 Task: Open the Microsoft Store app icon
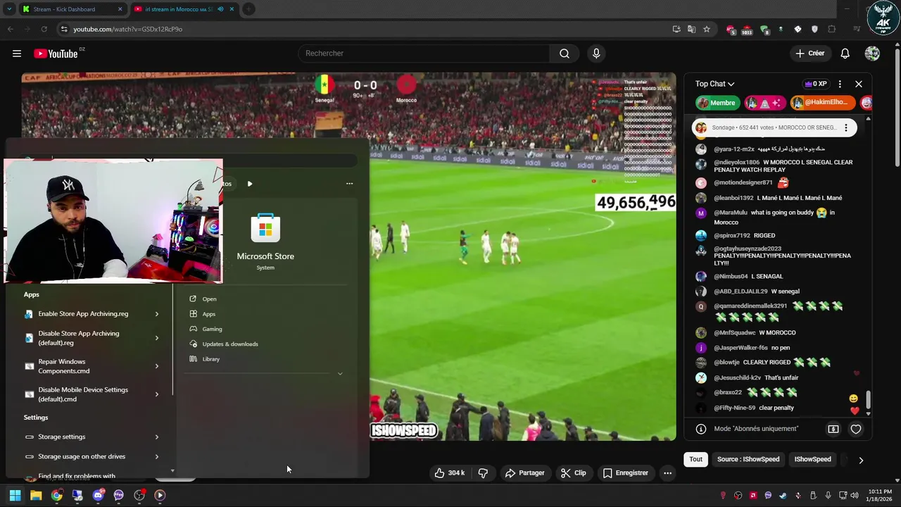point(265,228)
